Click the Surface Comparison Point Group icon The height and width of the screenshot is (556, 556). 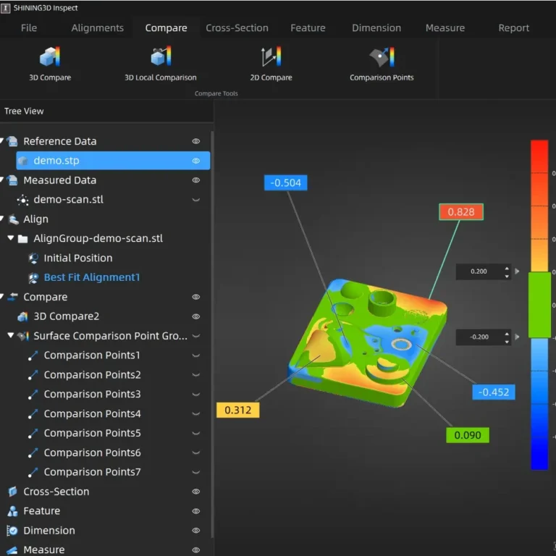(x=23, y=336)
